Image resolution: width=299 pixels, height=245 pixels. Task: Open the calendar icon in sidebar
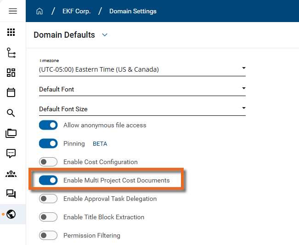(x=11, y=93)
